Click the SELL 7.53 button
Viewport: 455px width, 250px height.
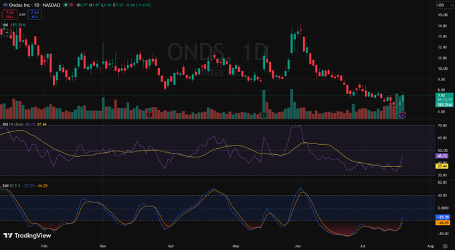coord(10,15)
